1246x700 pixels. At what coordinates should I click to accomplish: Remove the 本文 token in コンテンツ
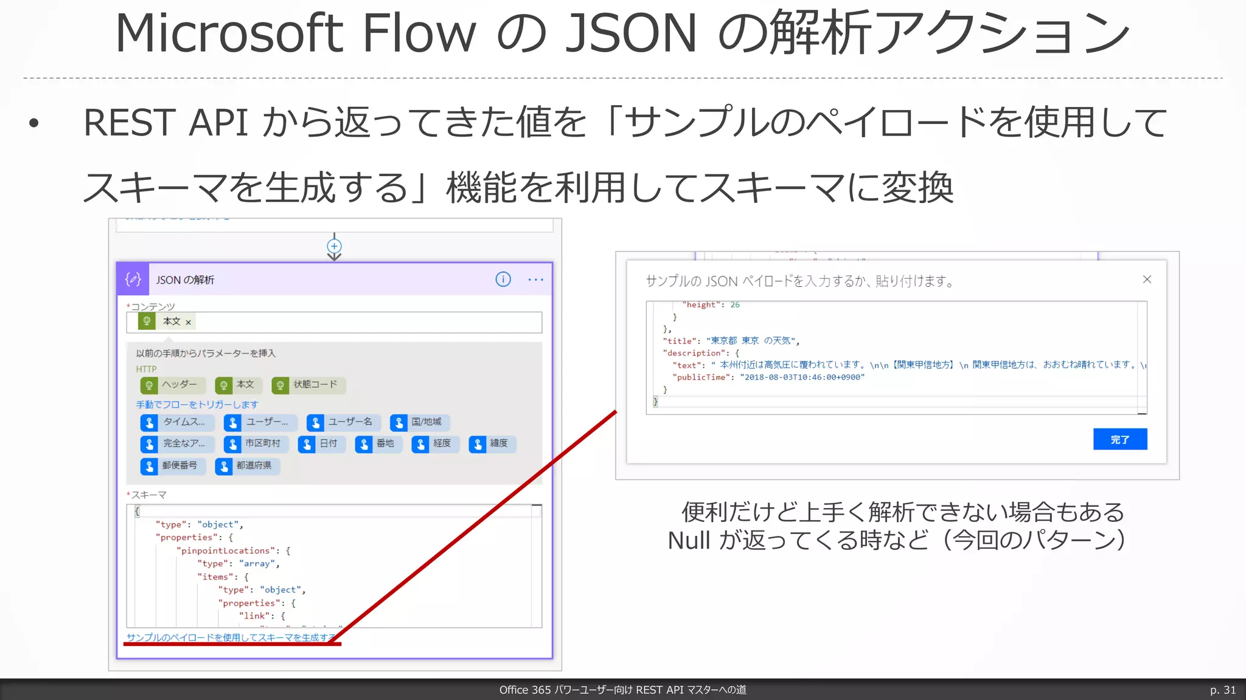pyautogui.click(x=189, y=323)
